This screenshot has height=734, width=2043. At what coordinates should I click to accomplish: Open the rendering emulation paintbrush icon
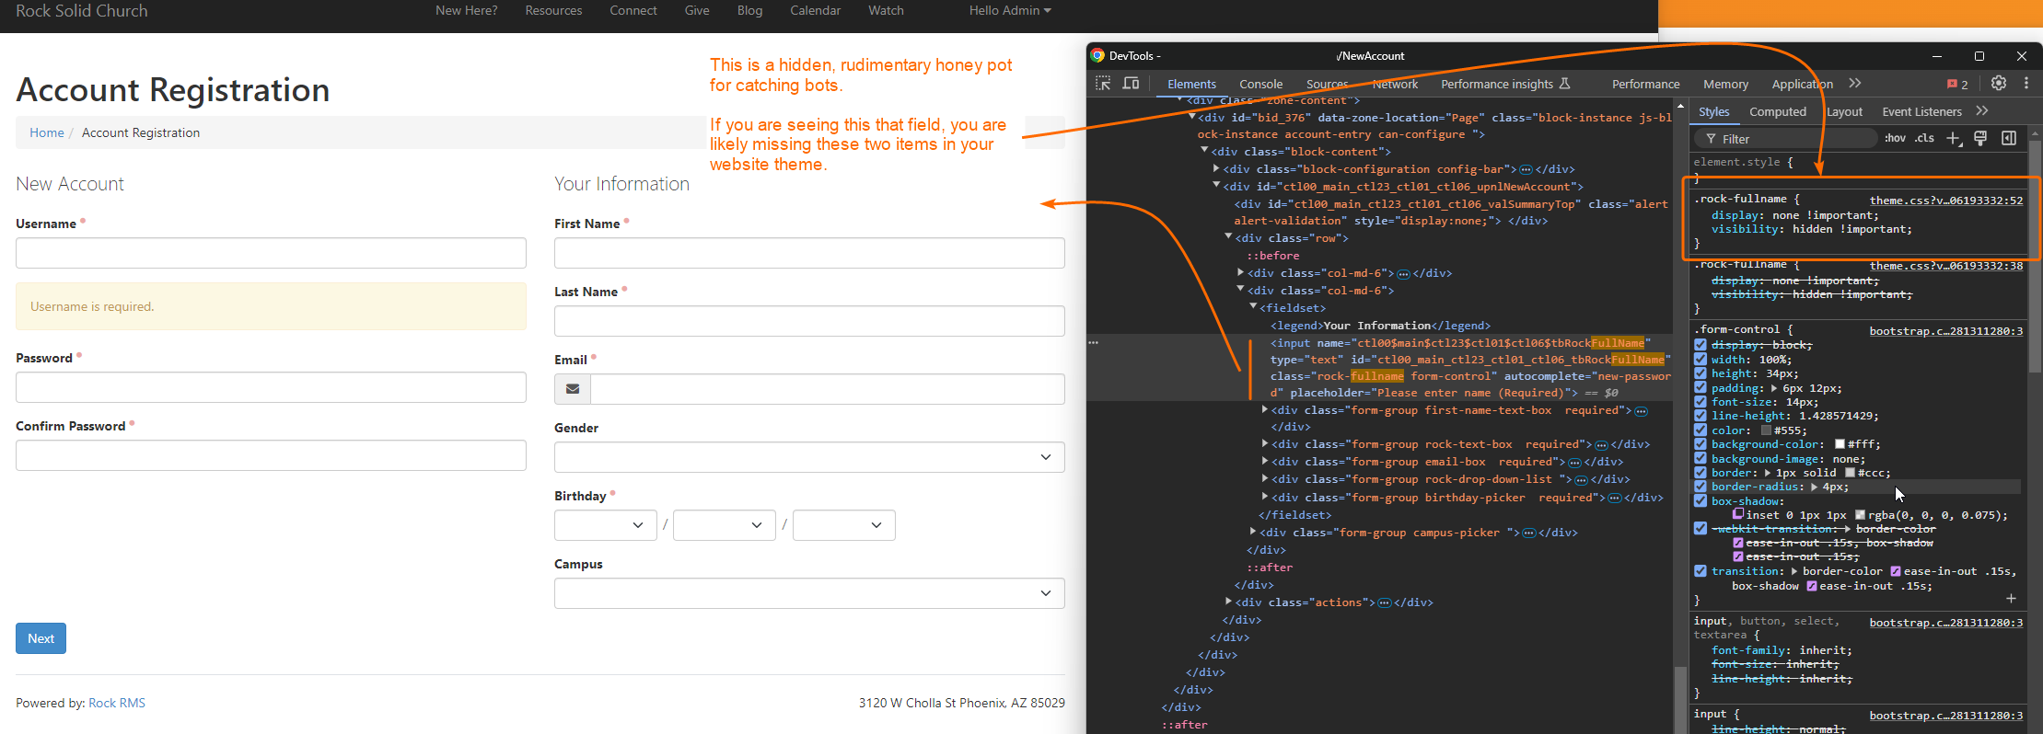(x=1980, y=138)
